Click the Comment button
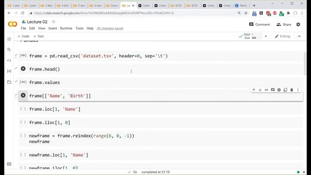311x175 pixels. tap(259, 24)
